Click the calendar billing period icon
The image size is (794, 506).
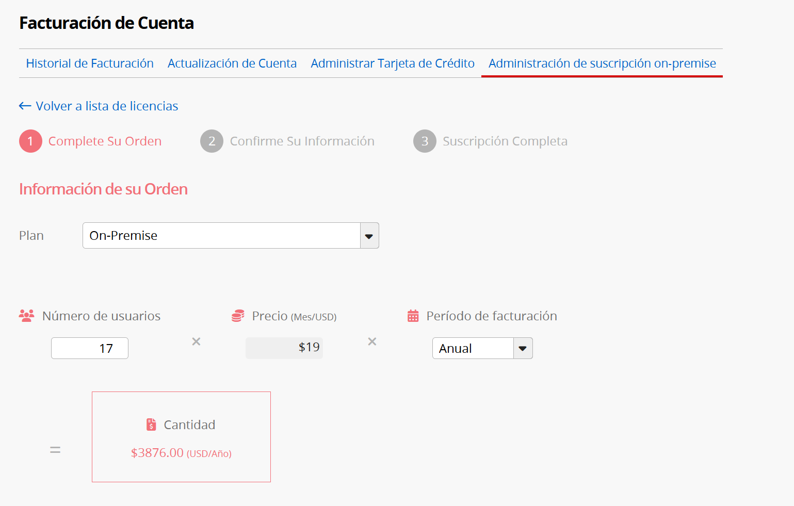coord(413,316)
